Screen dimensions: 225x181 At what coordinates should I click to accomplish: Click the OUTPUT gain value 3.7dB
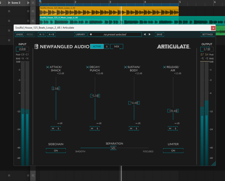pyautogui.click(x=207, y=49)
